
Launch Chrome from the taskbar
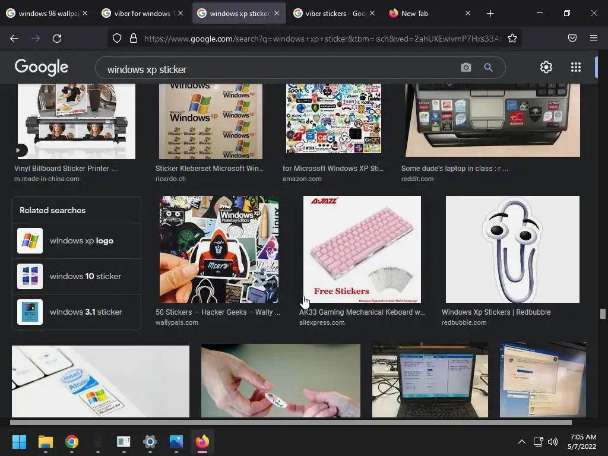click(72, 442)
